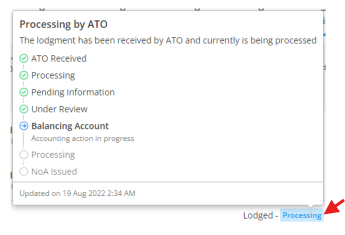Click the Accounting action in progress note
Viewport: 345px width, 235px height.
point(82,138)
